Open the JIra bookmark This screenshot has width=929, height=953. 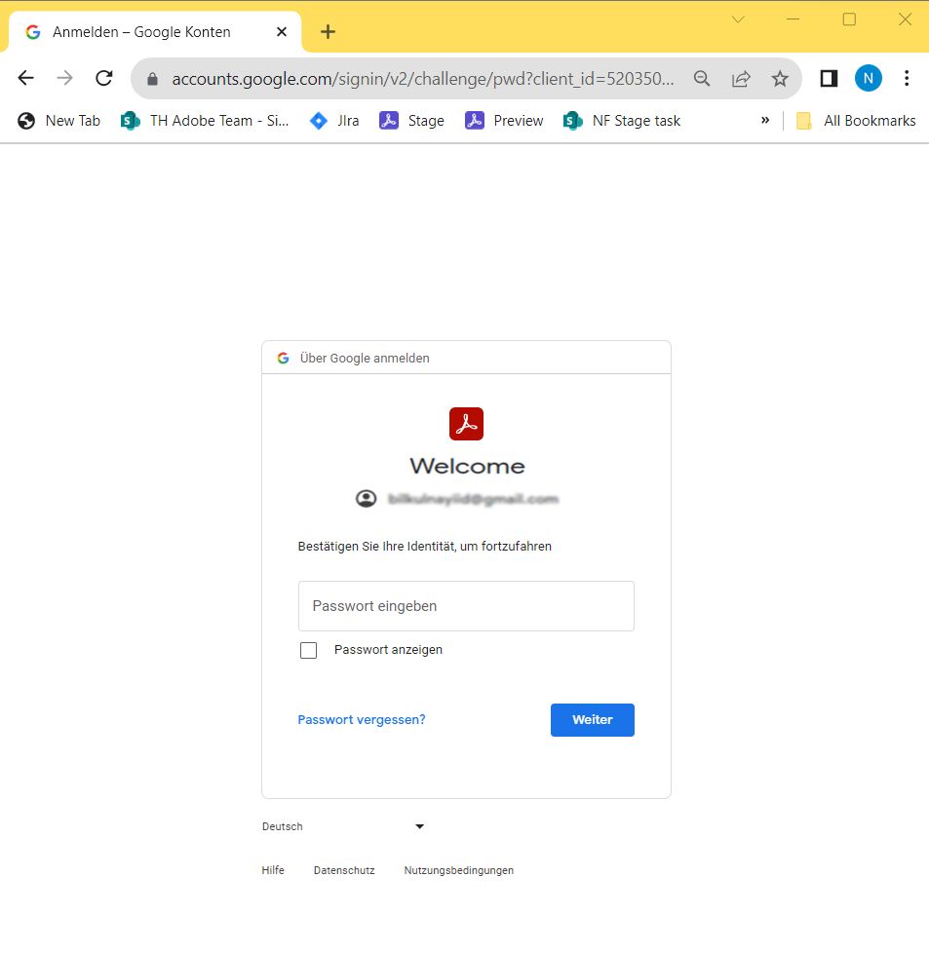(335, 120)
